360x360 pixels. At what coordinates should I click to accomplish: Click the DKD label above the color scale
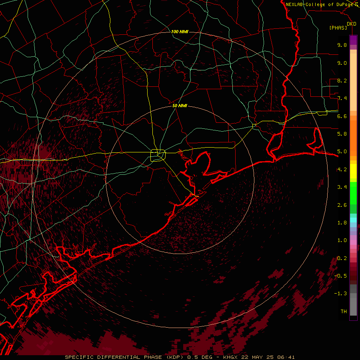pos(352,24)
